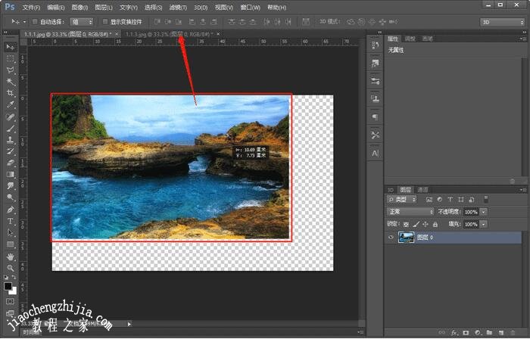530x339 pixels.
Task: Click the foreground color swatch
Action: (8, 287)
